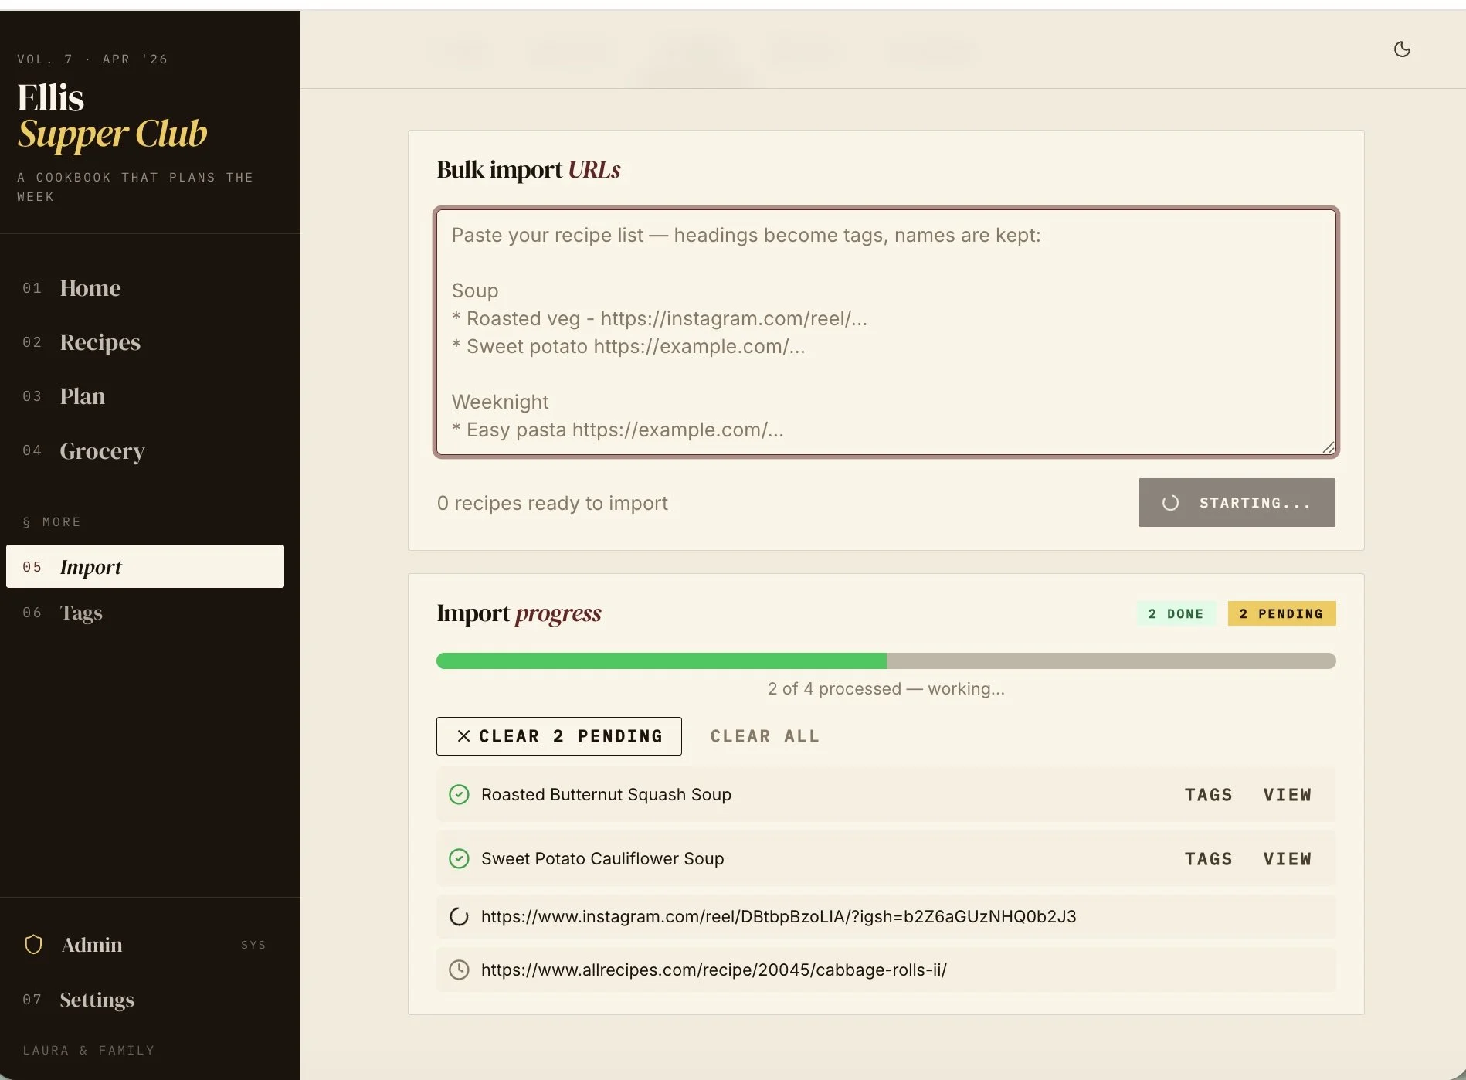1466x1080 pixels.
Task: Click the Roasted Butternut Squash Soup title
Action: (x=606, y=794)
